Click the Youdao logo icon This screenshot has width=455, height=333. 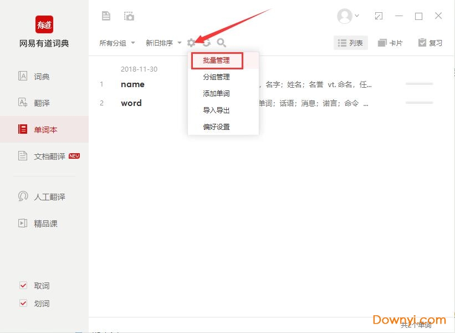click(x=44, y=24)
